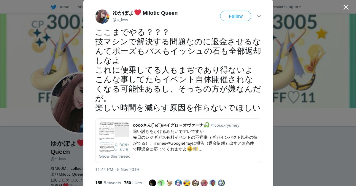Click the @c_lvvv handle in tweet header
Screen dimensions: 356x186
coord(120,20)
